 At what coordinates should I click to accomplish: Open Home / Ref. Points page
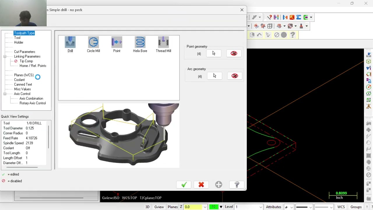tap(33, 66)
